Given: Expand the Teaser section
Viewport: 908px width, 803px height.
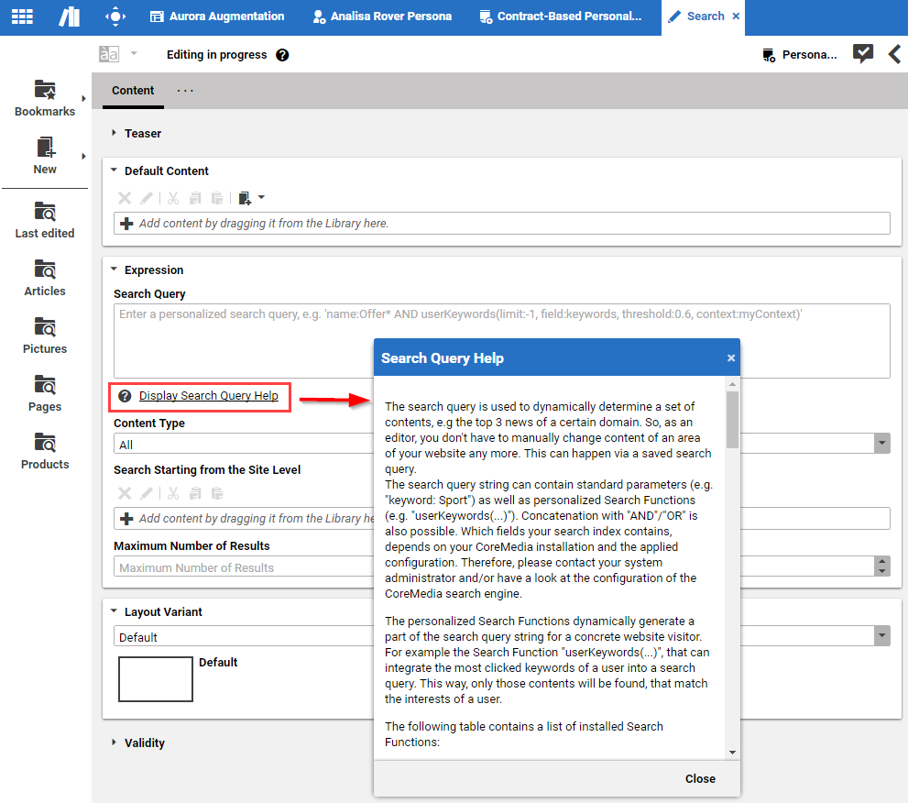Looking at the screenshot, I should click(115, 133).
